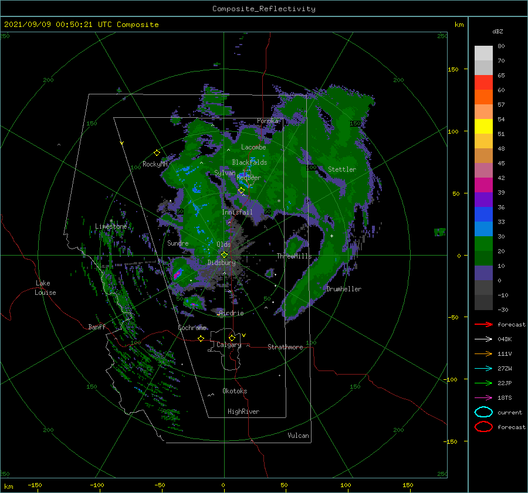Pick the magenta 42–39 dBZ swatch
This screenshot has height=493, width=528.
click(483, 185)
